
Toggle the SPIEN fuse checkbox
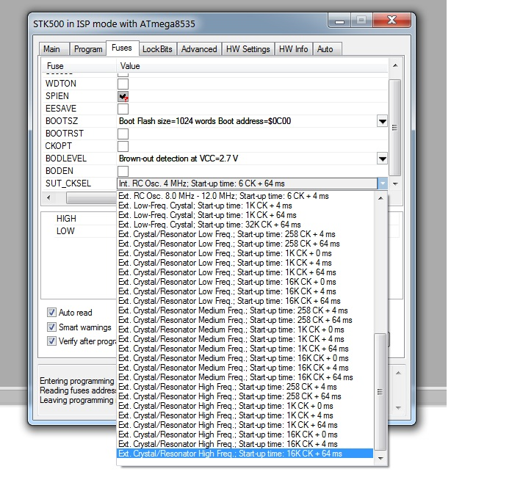(123, 96)
